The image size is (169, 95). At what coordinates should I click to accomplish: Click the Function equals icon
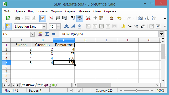click(54, 34)
